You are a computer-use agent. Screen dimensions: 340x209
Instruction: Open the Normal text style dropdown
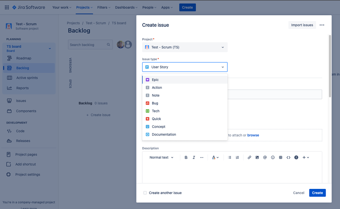click(161, 157)
